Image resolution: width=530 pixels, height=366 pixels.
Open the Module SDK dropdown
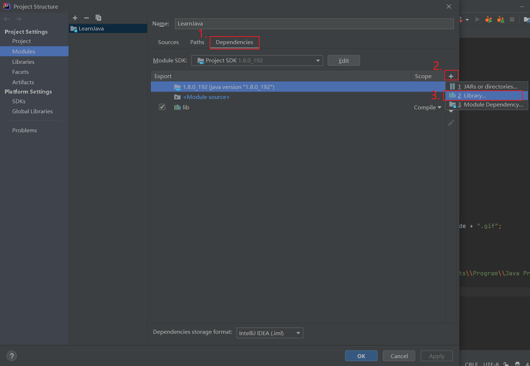pyautogui.click(x=257, y=60)
